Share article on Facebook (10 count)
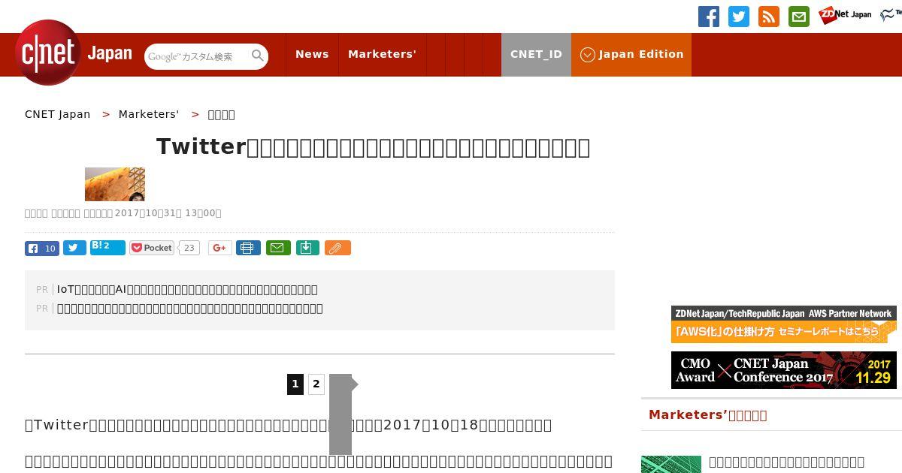This screenshot has width=902, height=473. [42, 248]
